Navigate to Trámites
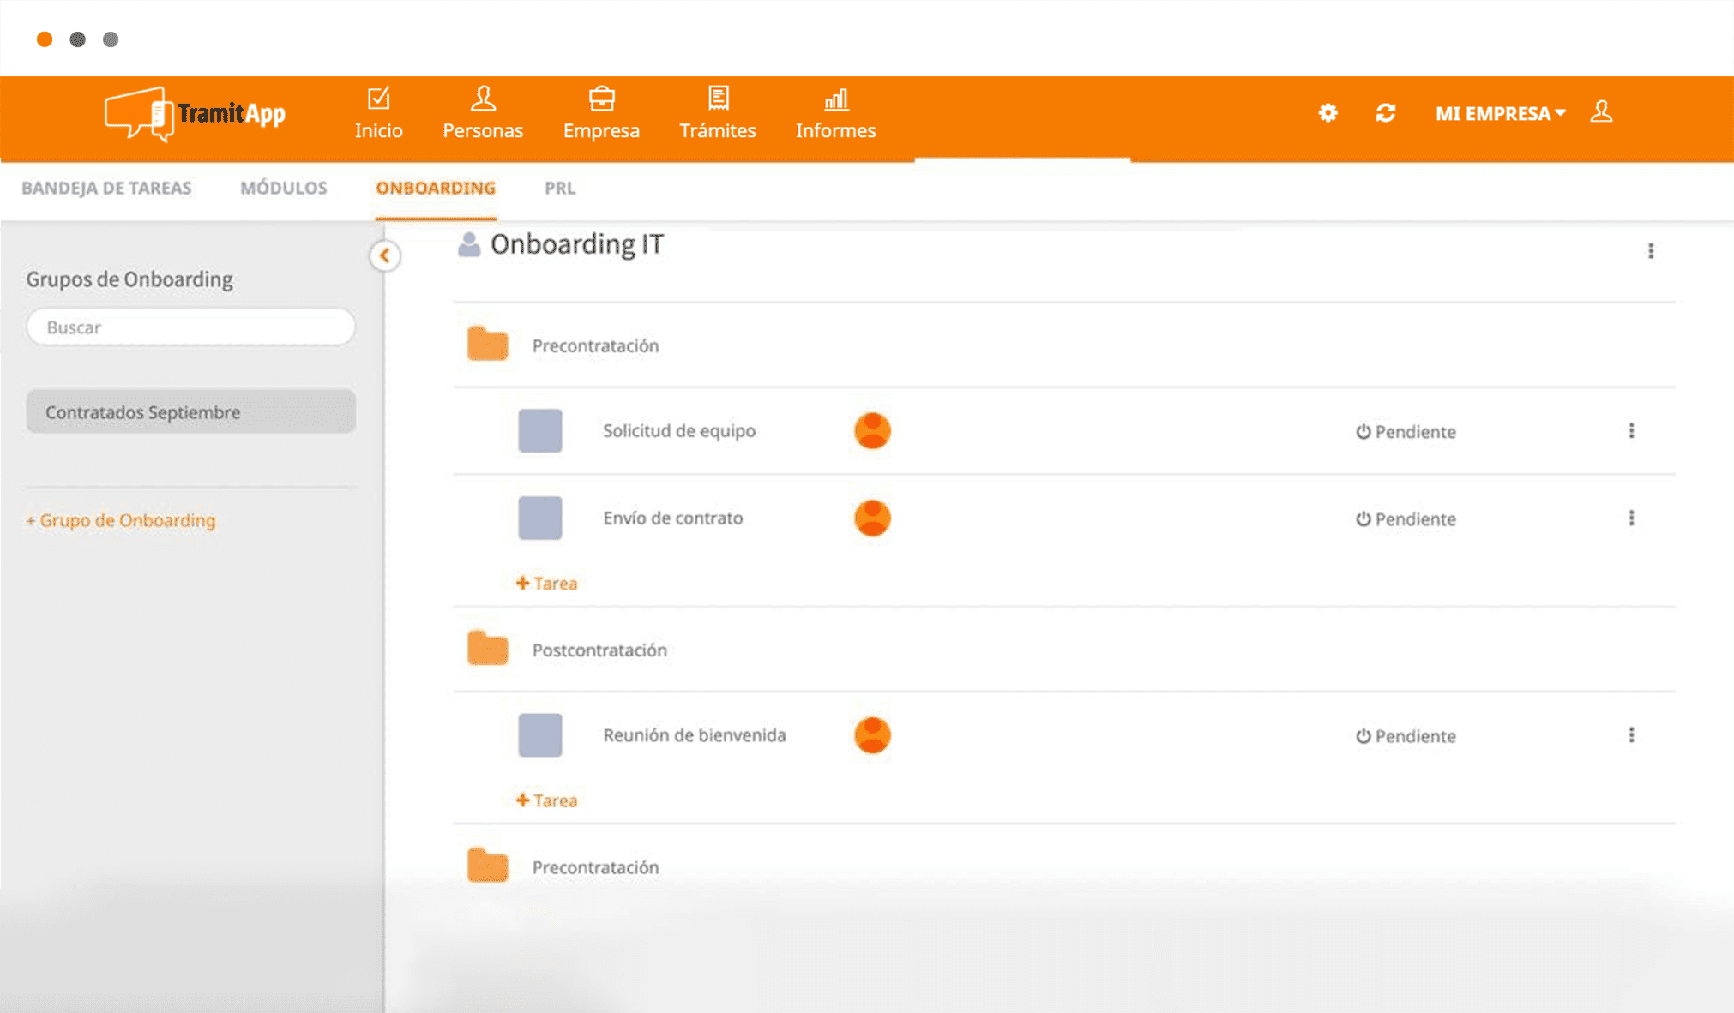The image size is (1734, 1013). pyautogui.click(x=718, y=114)
